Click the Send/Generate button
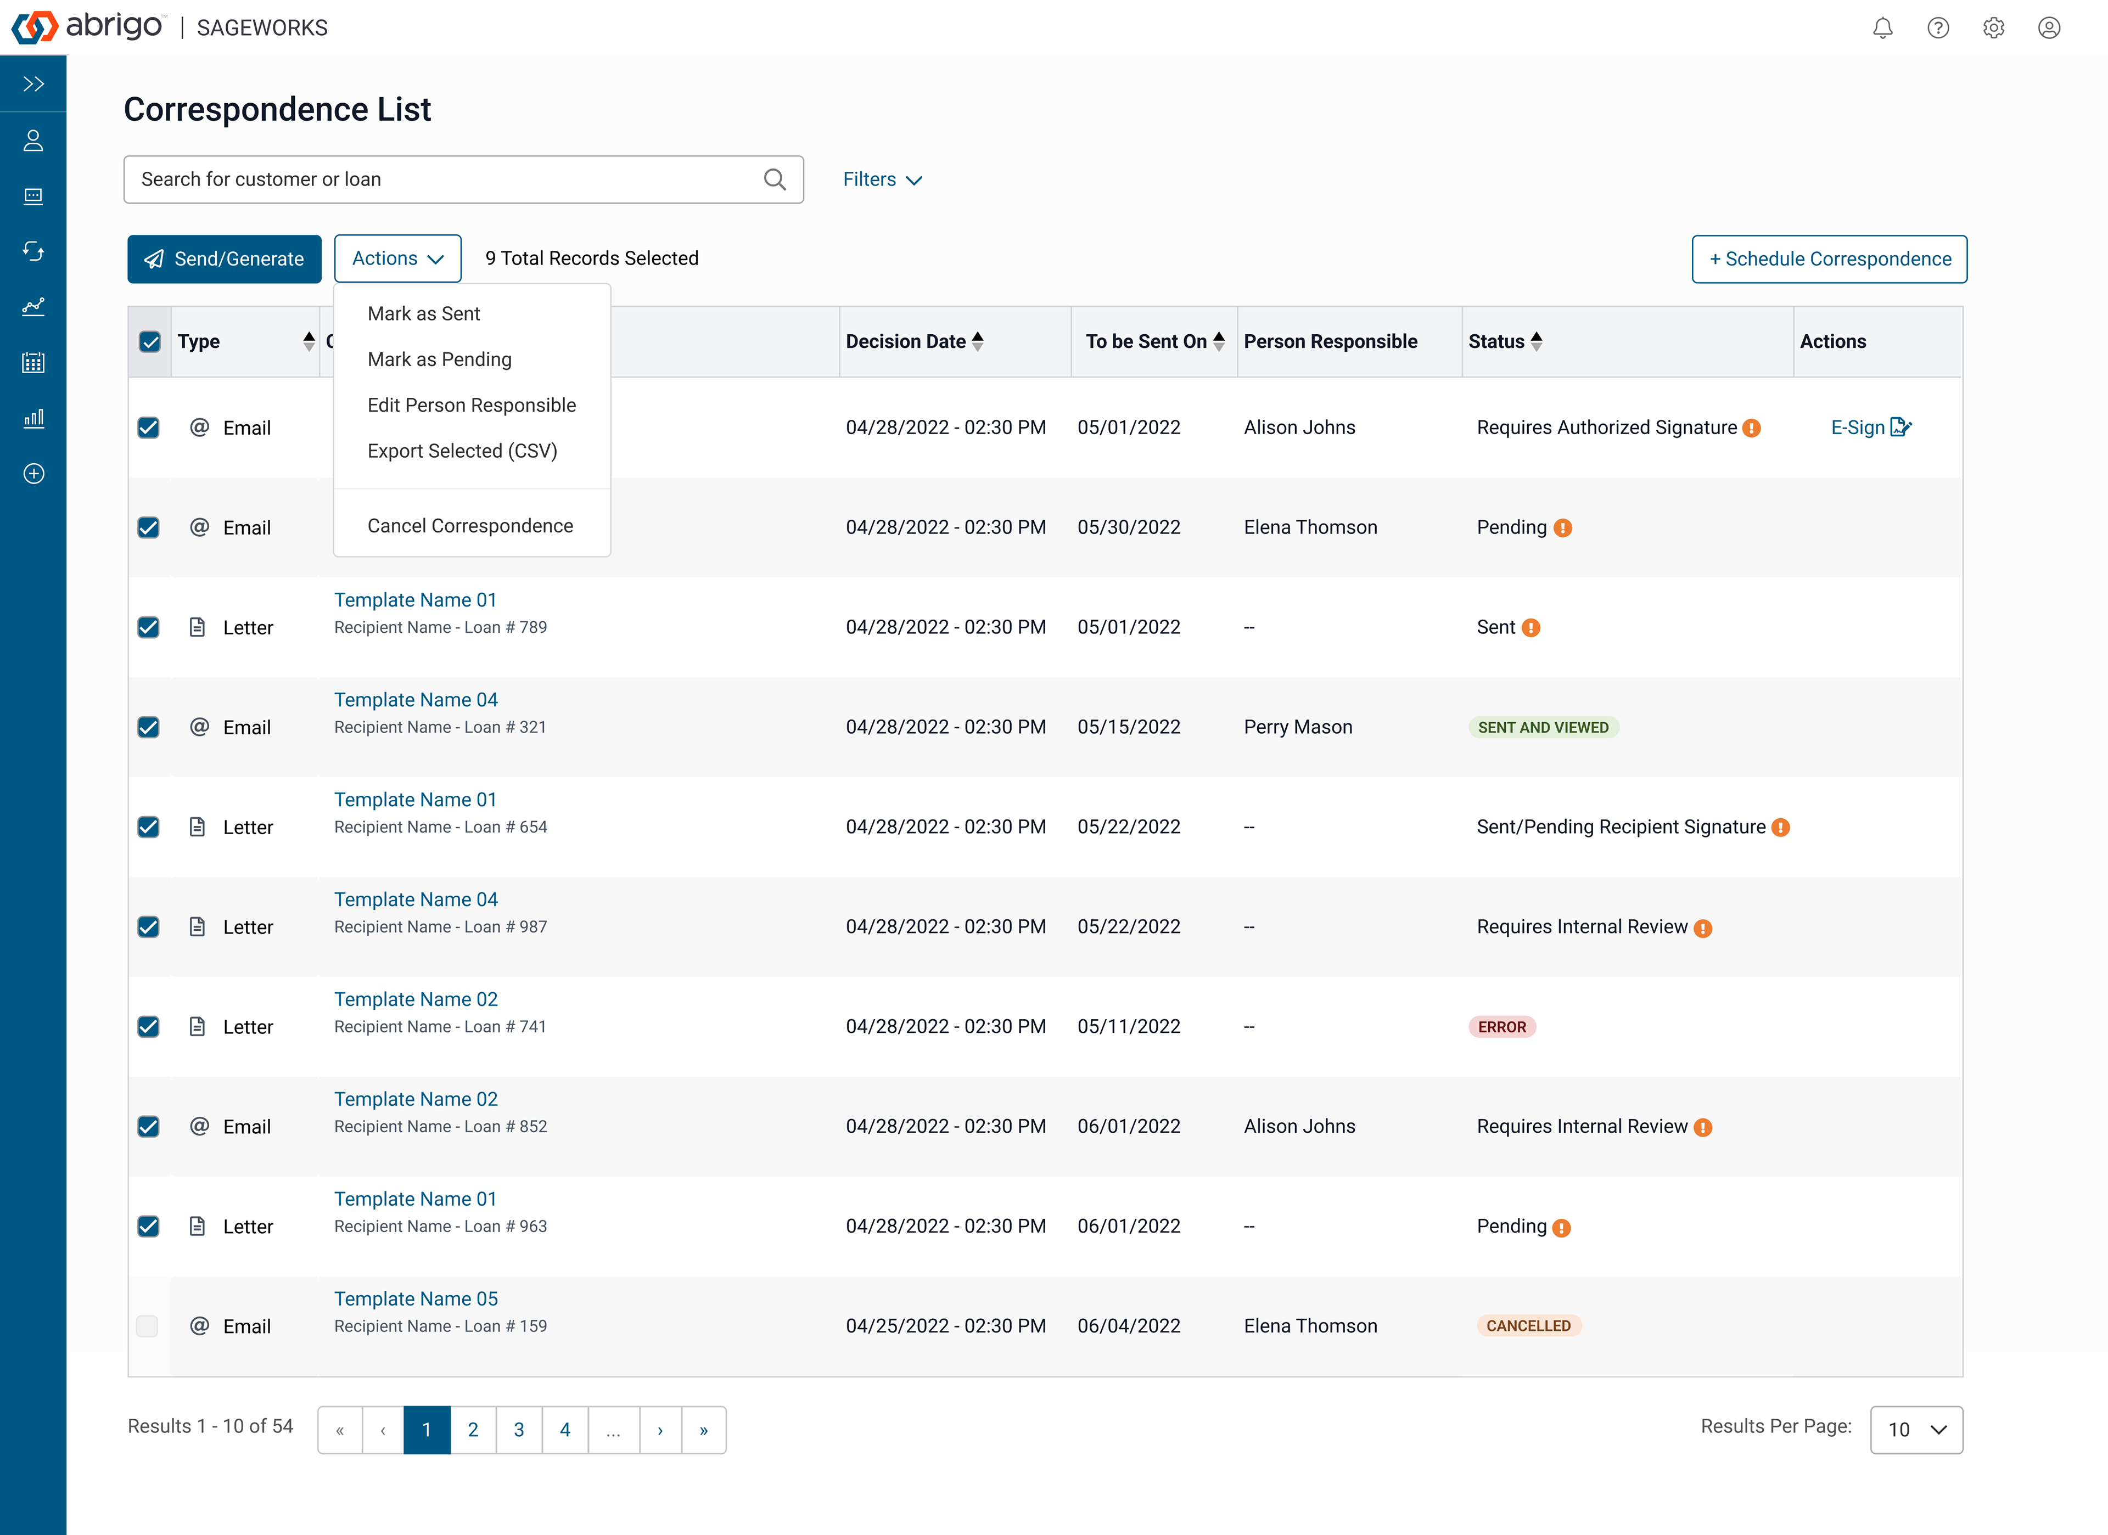Image resolution: width=2108 pixels, height=1535 pixels. 224,259
